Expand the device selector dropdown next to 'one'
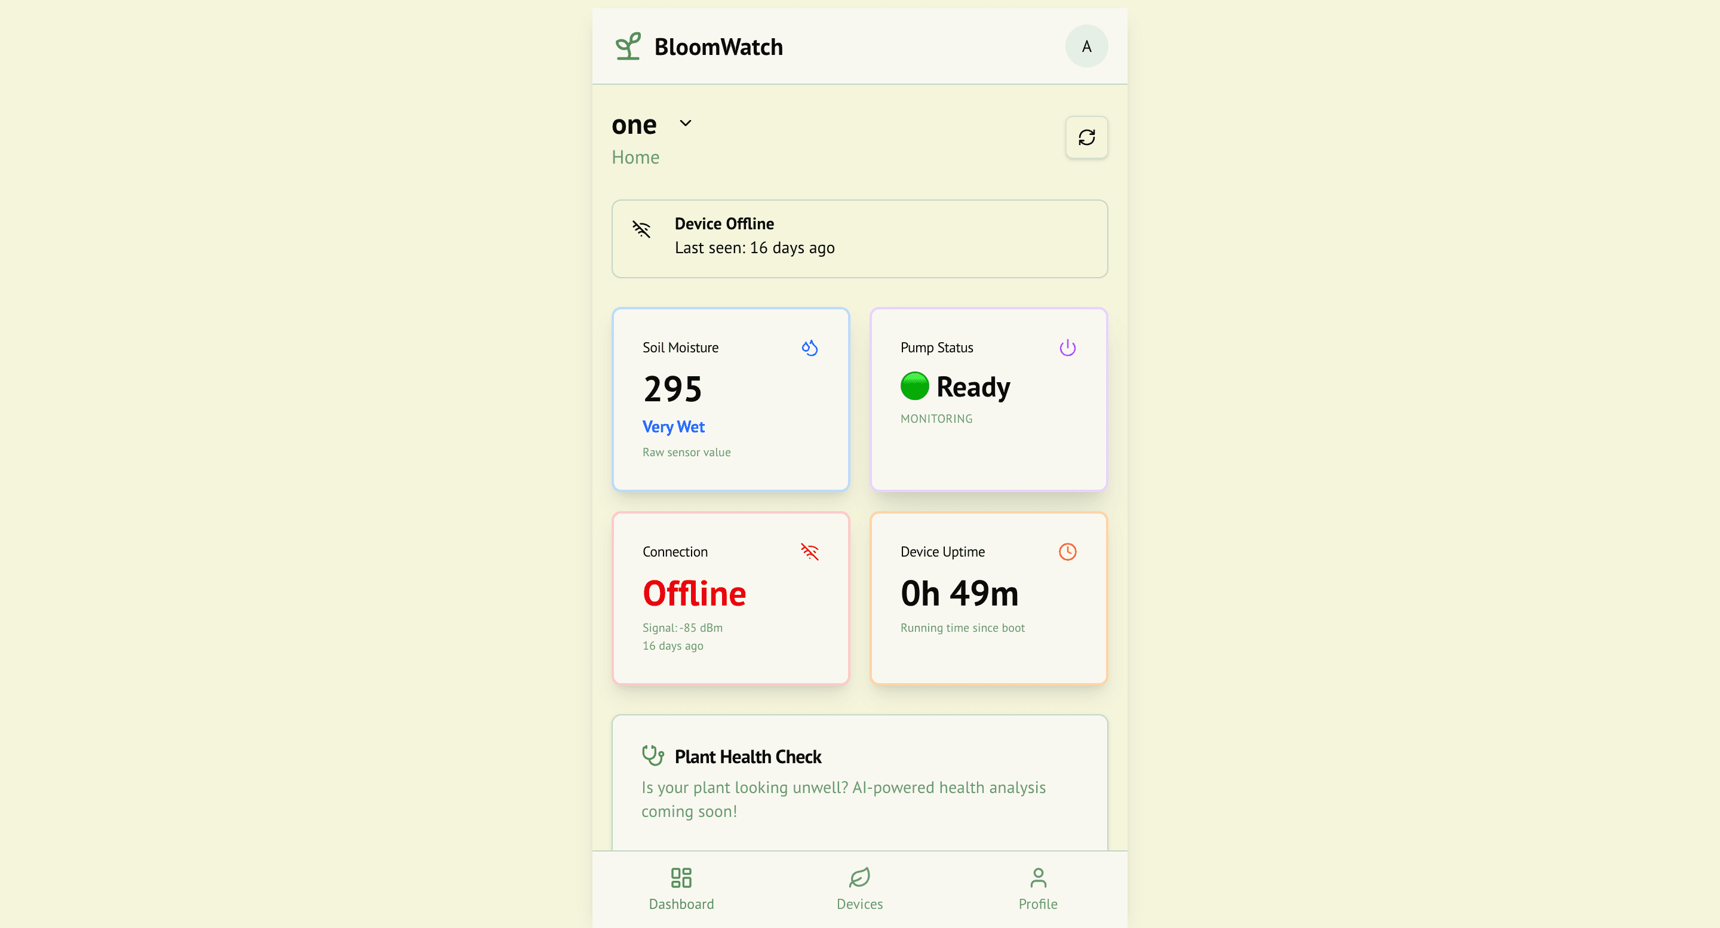 point(685,123)
